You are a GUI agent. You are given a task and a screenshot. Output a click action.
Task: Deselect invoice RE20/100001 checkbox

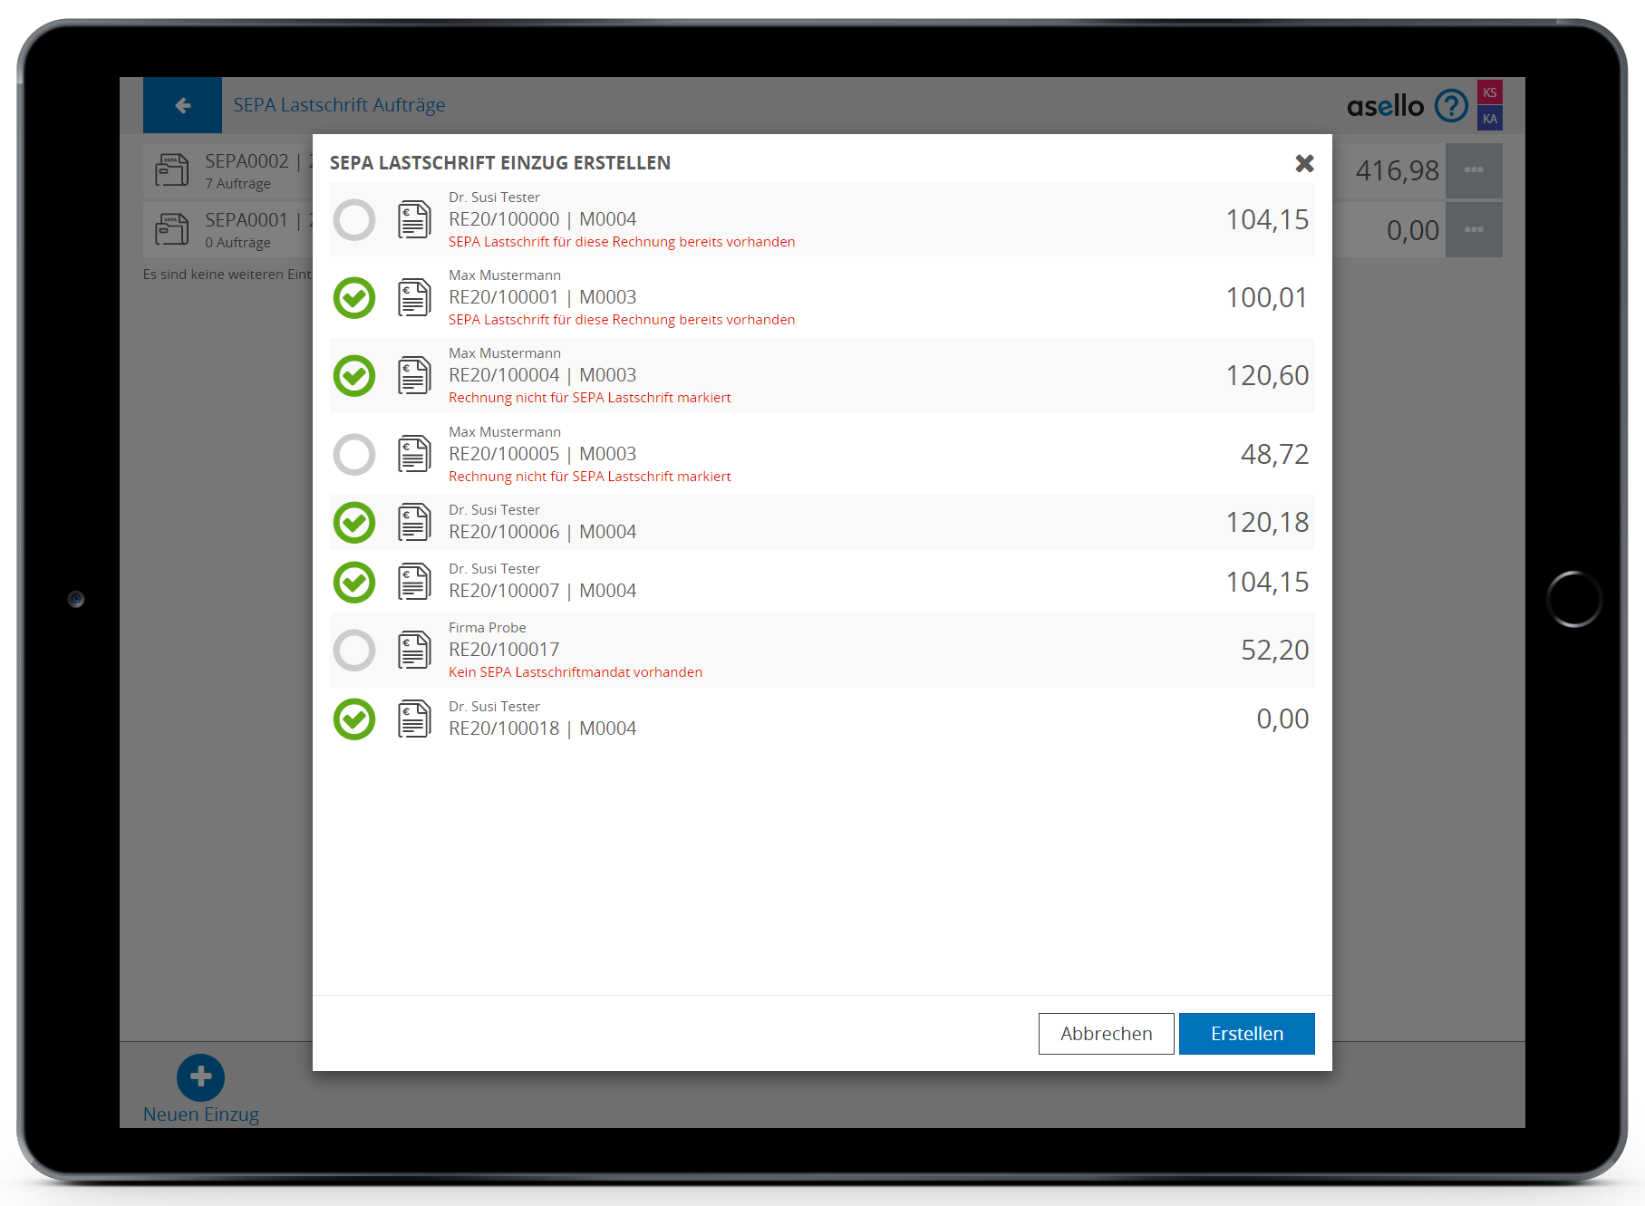tap(354, 298)
